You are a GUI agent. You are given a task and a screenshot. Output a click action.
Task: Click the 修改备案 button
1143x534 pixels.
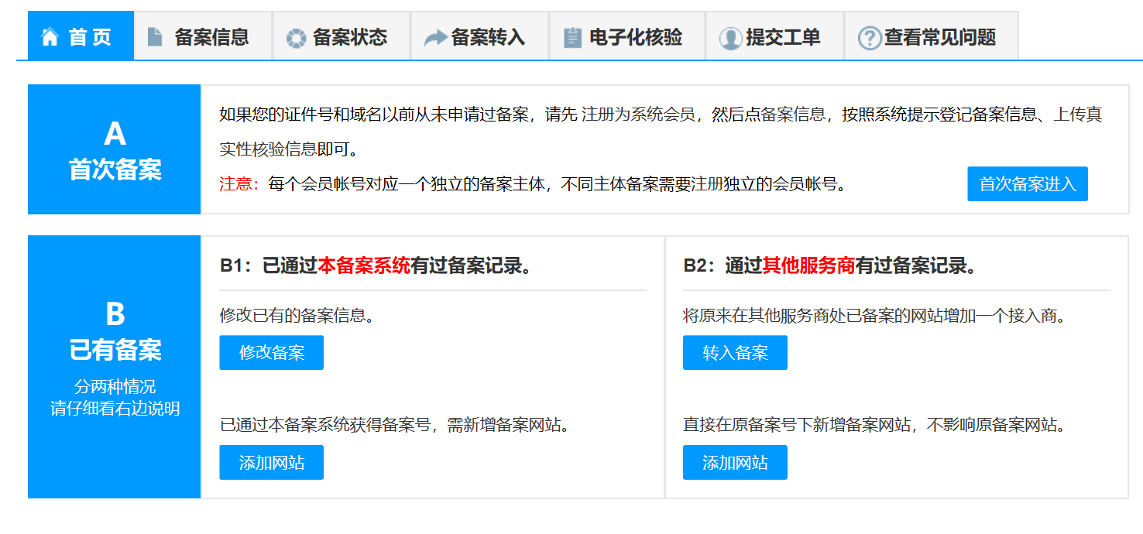click(271, 353)
